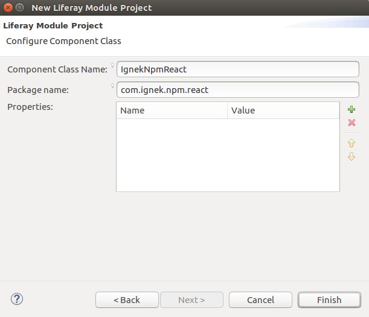Click the greyed-out Next button
Screen dimensions: 369x317
pyautogui.click(x=192, y=300)
